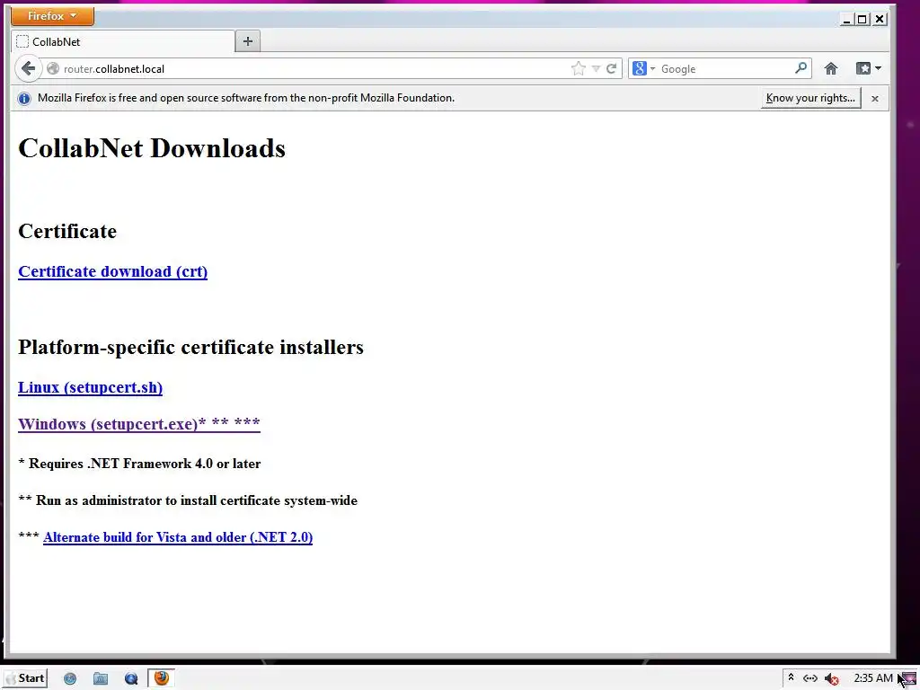
Task: Maximize the Firefox window
Action: [x=862, y=20]
